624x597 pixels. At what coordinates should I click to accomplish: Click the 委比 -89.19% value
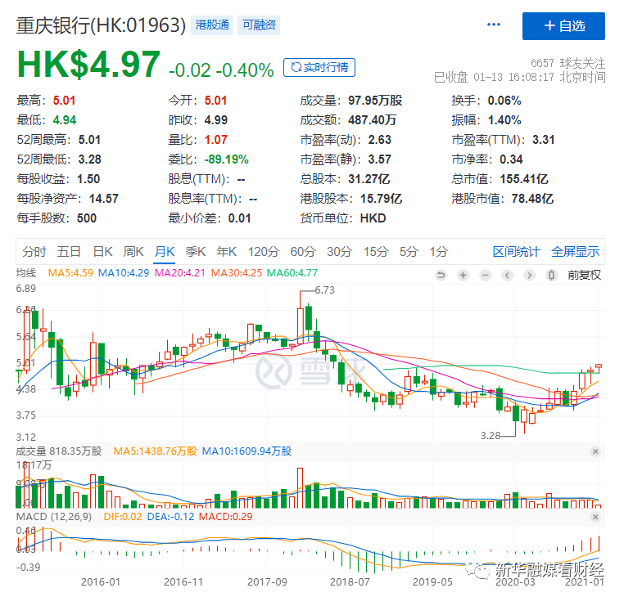227,159
